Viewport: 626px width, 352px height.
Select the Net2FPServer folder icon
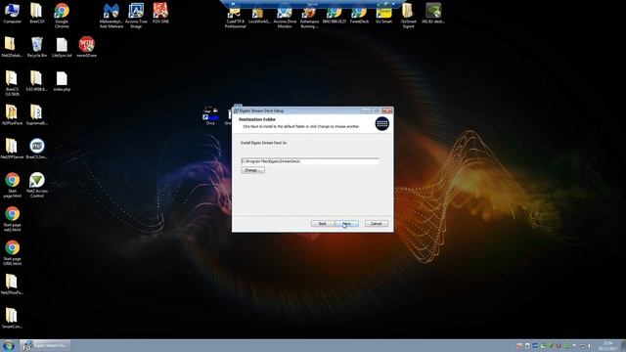click(x=12, y=149)
